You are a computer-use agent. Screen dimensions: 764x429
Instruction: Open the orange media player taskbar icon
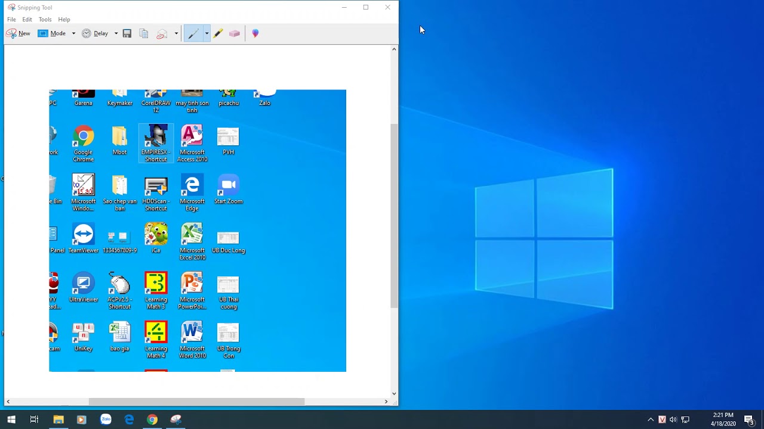tap(82, 419)
